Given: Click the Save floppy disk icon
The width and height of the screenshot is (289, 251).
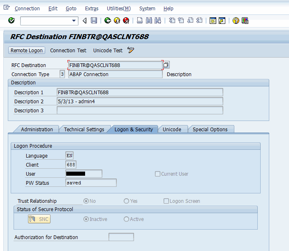Looking at the screenshot, I should pos(94,21).
